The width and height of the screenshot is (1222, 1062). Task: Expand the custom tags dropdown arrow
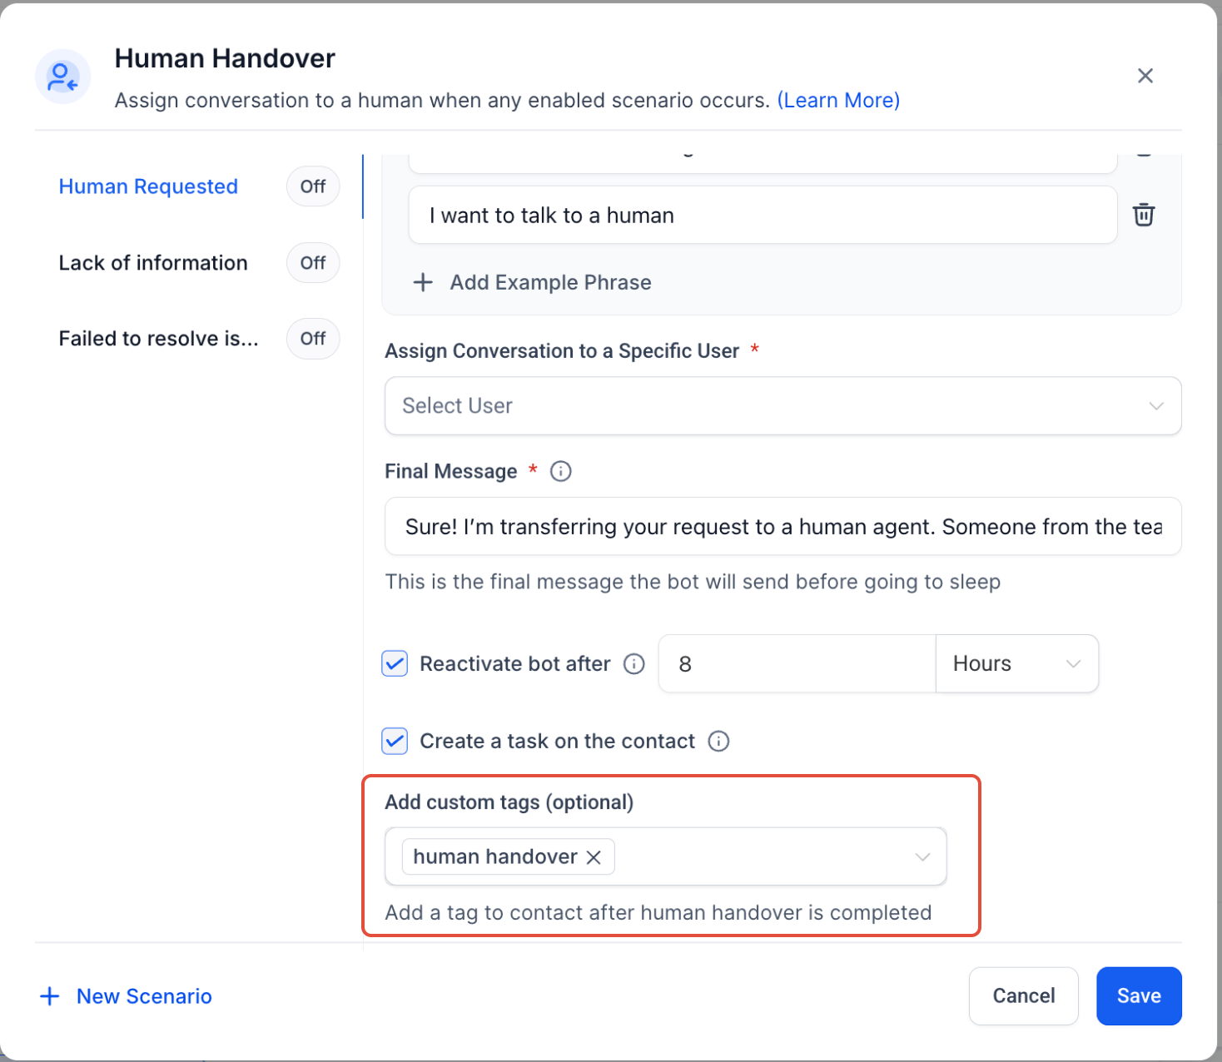[x=922, y=857]
